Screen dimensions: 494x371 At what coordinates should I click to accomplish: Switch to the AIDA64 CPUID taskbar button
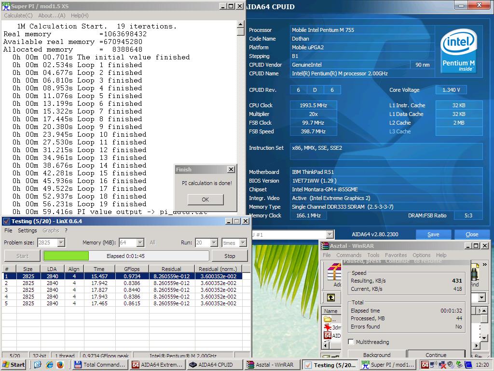click(216, 365)
